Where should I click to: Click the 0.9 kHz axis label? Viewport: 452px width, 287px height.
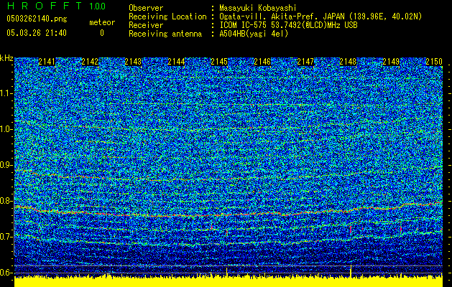pyautogui.click(x=6, y=165)
